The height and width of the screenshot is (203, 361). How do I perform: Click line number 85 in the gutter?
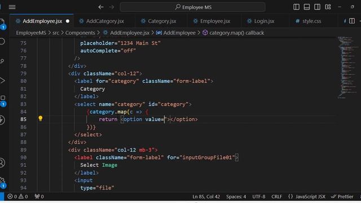(23, 120)
